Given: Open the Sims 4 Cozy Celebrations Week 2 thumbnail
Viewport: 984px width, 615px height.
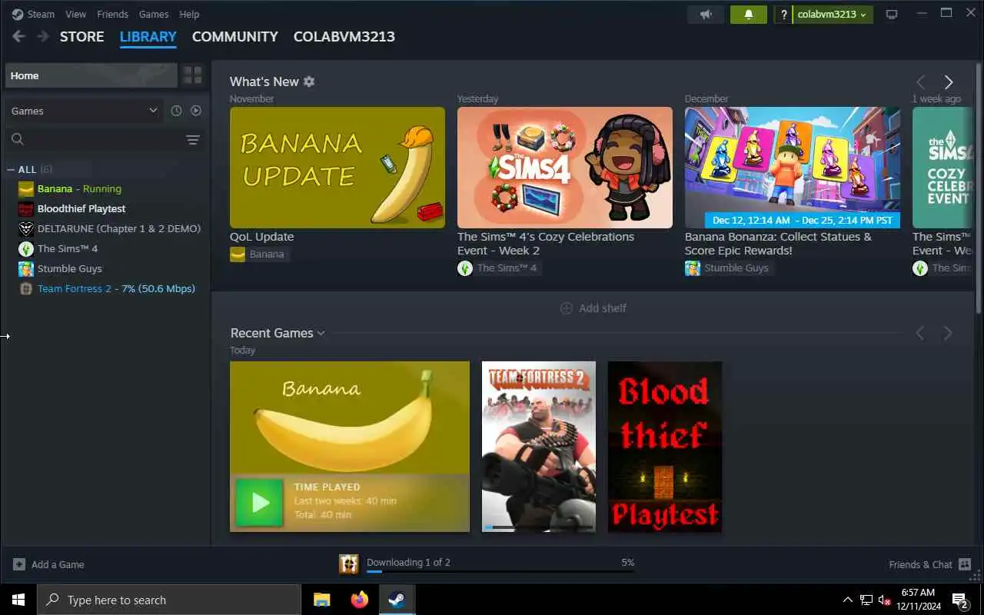Looking at the screenshot, I should pyautogui.click(x=565, y=167).
